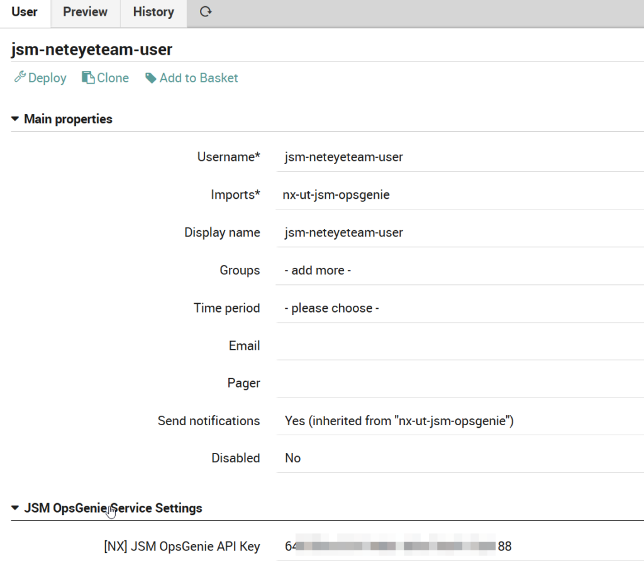Collapse the Main properties section

click(62, 119)
